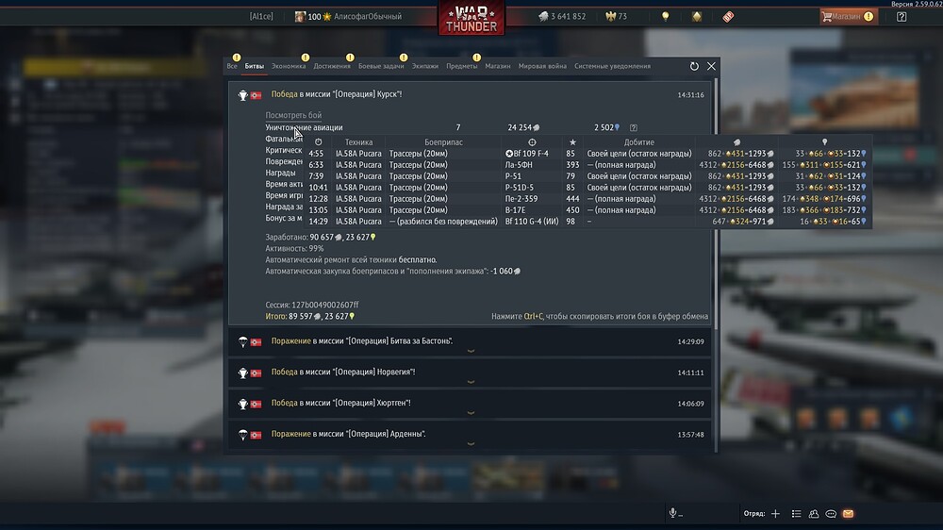Click the chat bubble icon near squad bar
This screenshot has width=943, height=530.
point(831,514)
